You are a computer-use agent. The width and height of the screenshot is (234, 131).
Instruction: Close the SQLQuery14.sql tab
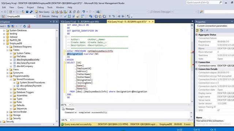coord(153,22)
